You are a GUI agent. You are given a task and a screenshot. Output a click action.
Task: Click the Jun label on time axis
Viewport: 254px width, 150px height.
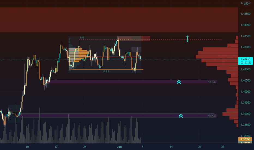tap(119, 147)
